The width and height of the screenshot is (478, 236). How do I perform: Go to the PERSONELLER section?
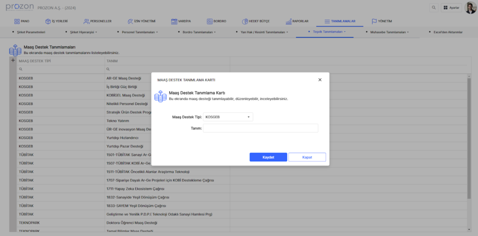(x=97, y=21)
